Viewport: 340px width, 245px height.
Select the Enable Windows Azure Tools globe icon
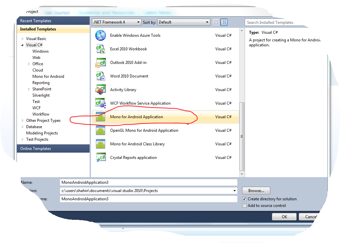coord(101,35)
